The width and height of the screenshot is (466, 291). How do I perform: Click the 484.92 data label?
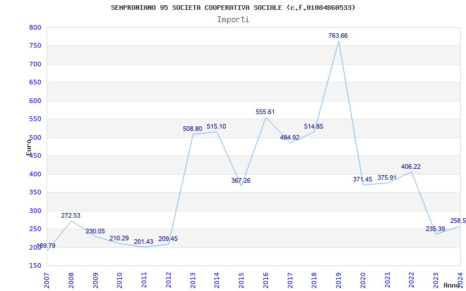(x=290, y=137)
